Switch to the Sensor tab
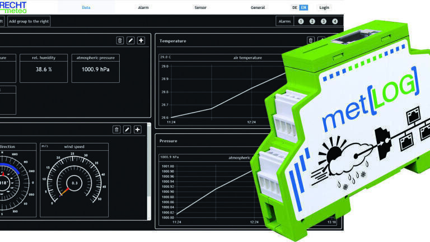Viewport: 430px width, 242px height. pyautogui.click(x=200, y=7)
